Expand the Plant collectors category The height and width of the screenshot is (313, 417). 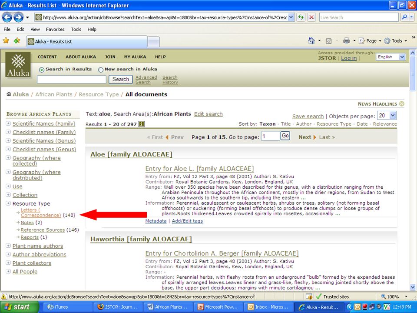pyautogui.click(x=8, y=263)
